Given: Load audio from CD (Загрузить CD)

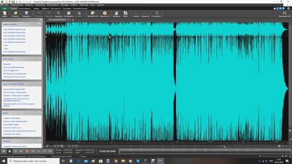Looking at the screenshot, I should point(93,14).
